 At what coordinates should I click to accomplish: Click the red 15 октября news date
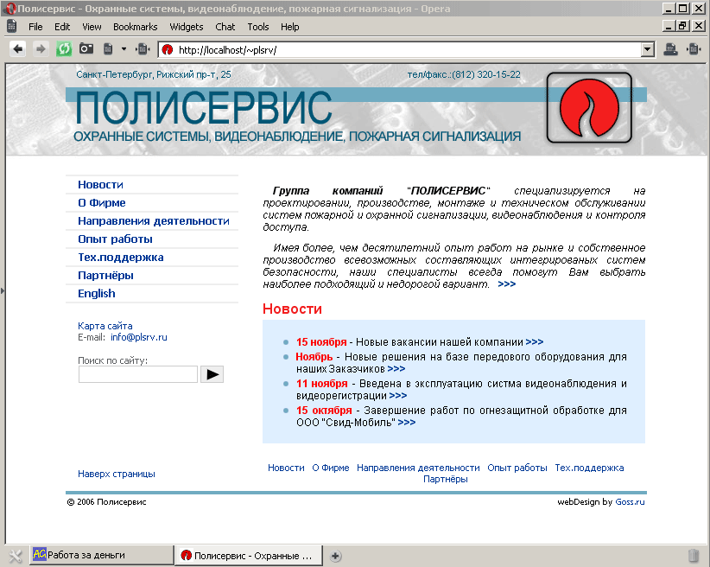click(x=324, y=411)
